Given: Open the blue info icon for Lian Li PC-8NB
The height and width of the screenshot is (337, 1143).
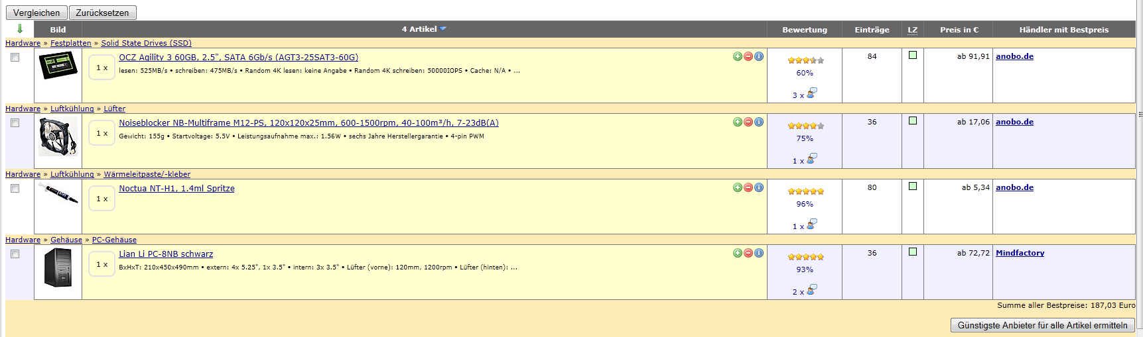Looking at the screenshot, I should point(759,253).
